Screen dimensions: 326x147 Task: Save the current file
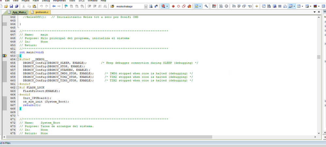(11, 6)
